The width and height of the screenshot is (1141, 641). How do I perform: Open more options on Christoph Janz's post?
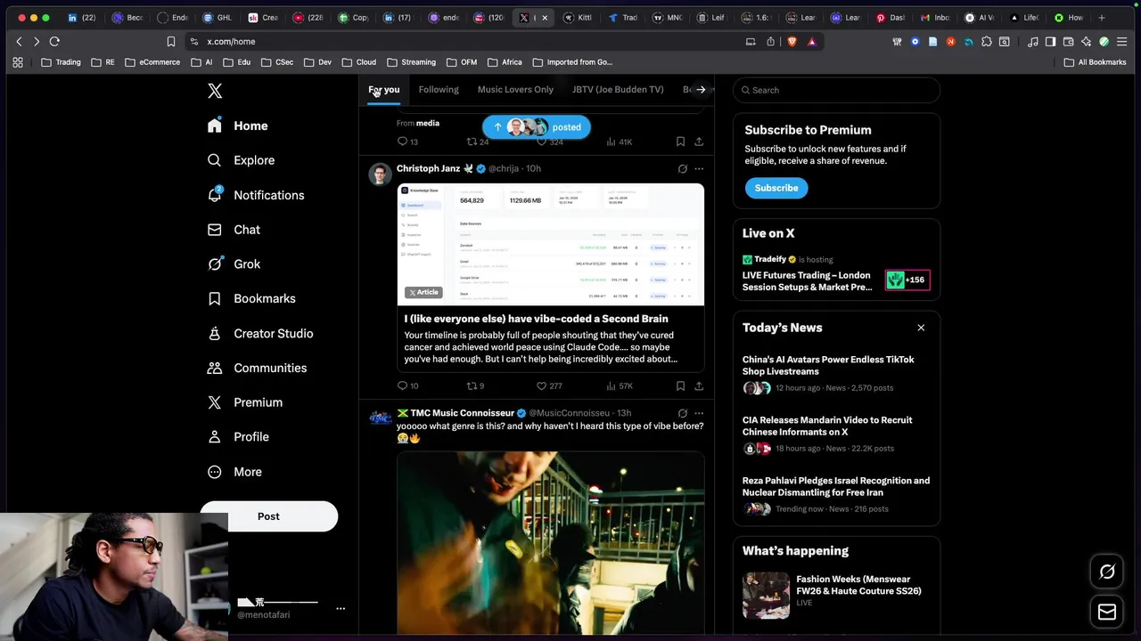699,168
